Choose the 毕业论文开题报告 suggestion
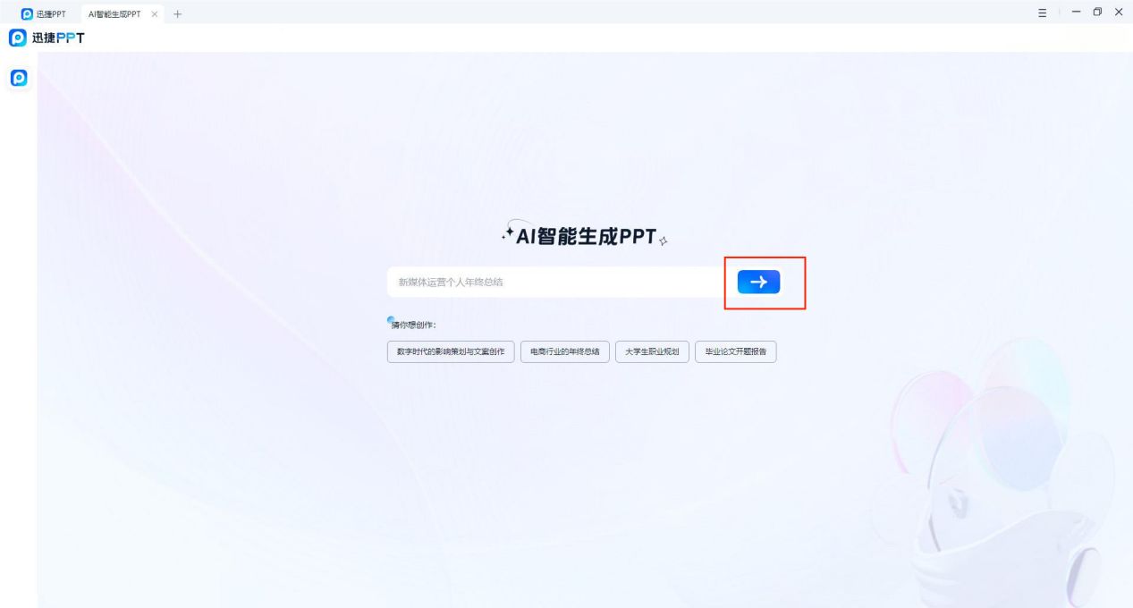This screenshot has height=608, width=1133. click(736, 352)
